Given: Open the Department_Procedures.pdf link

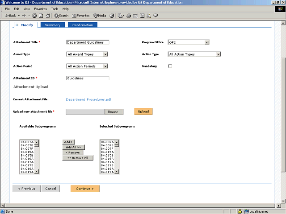Looking at the screenshot, I should [x=88, y=99].
